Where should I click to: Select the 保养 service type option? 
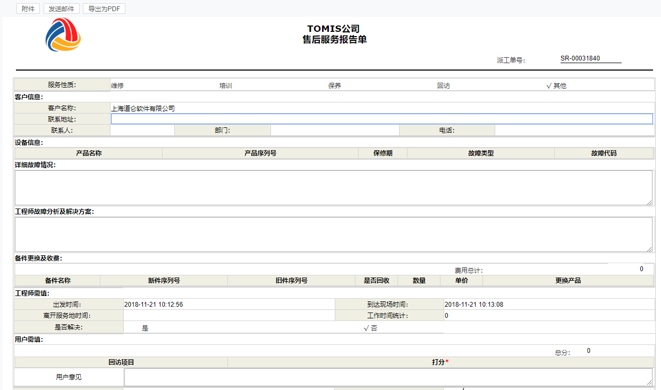(335, 85)
